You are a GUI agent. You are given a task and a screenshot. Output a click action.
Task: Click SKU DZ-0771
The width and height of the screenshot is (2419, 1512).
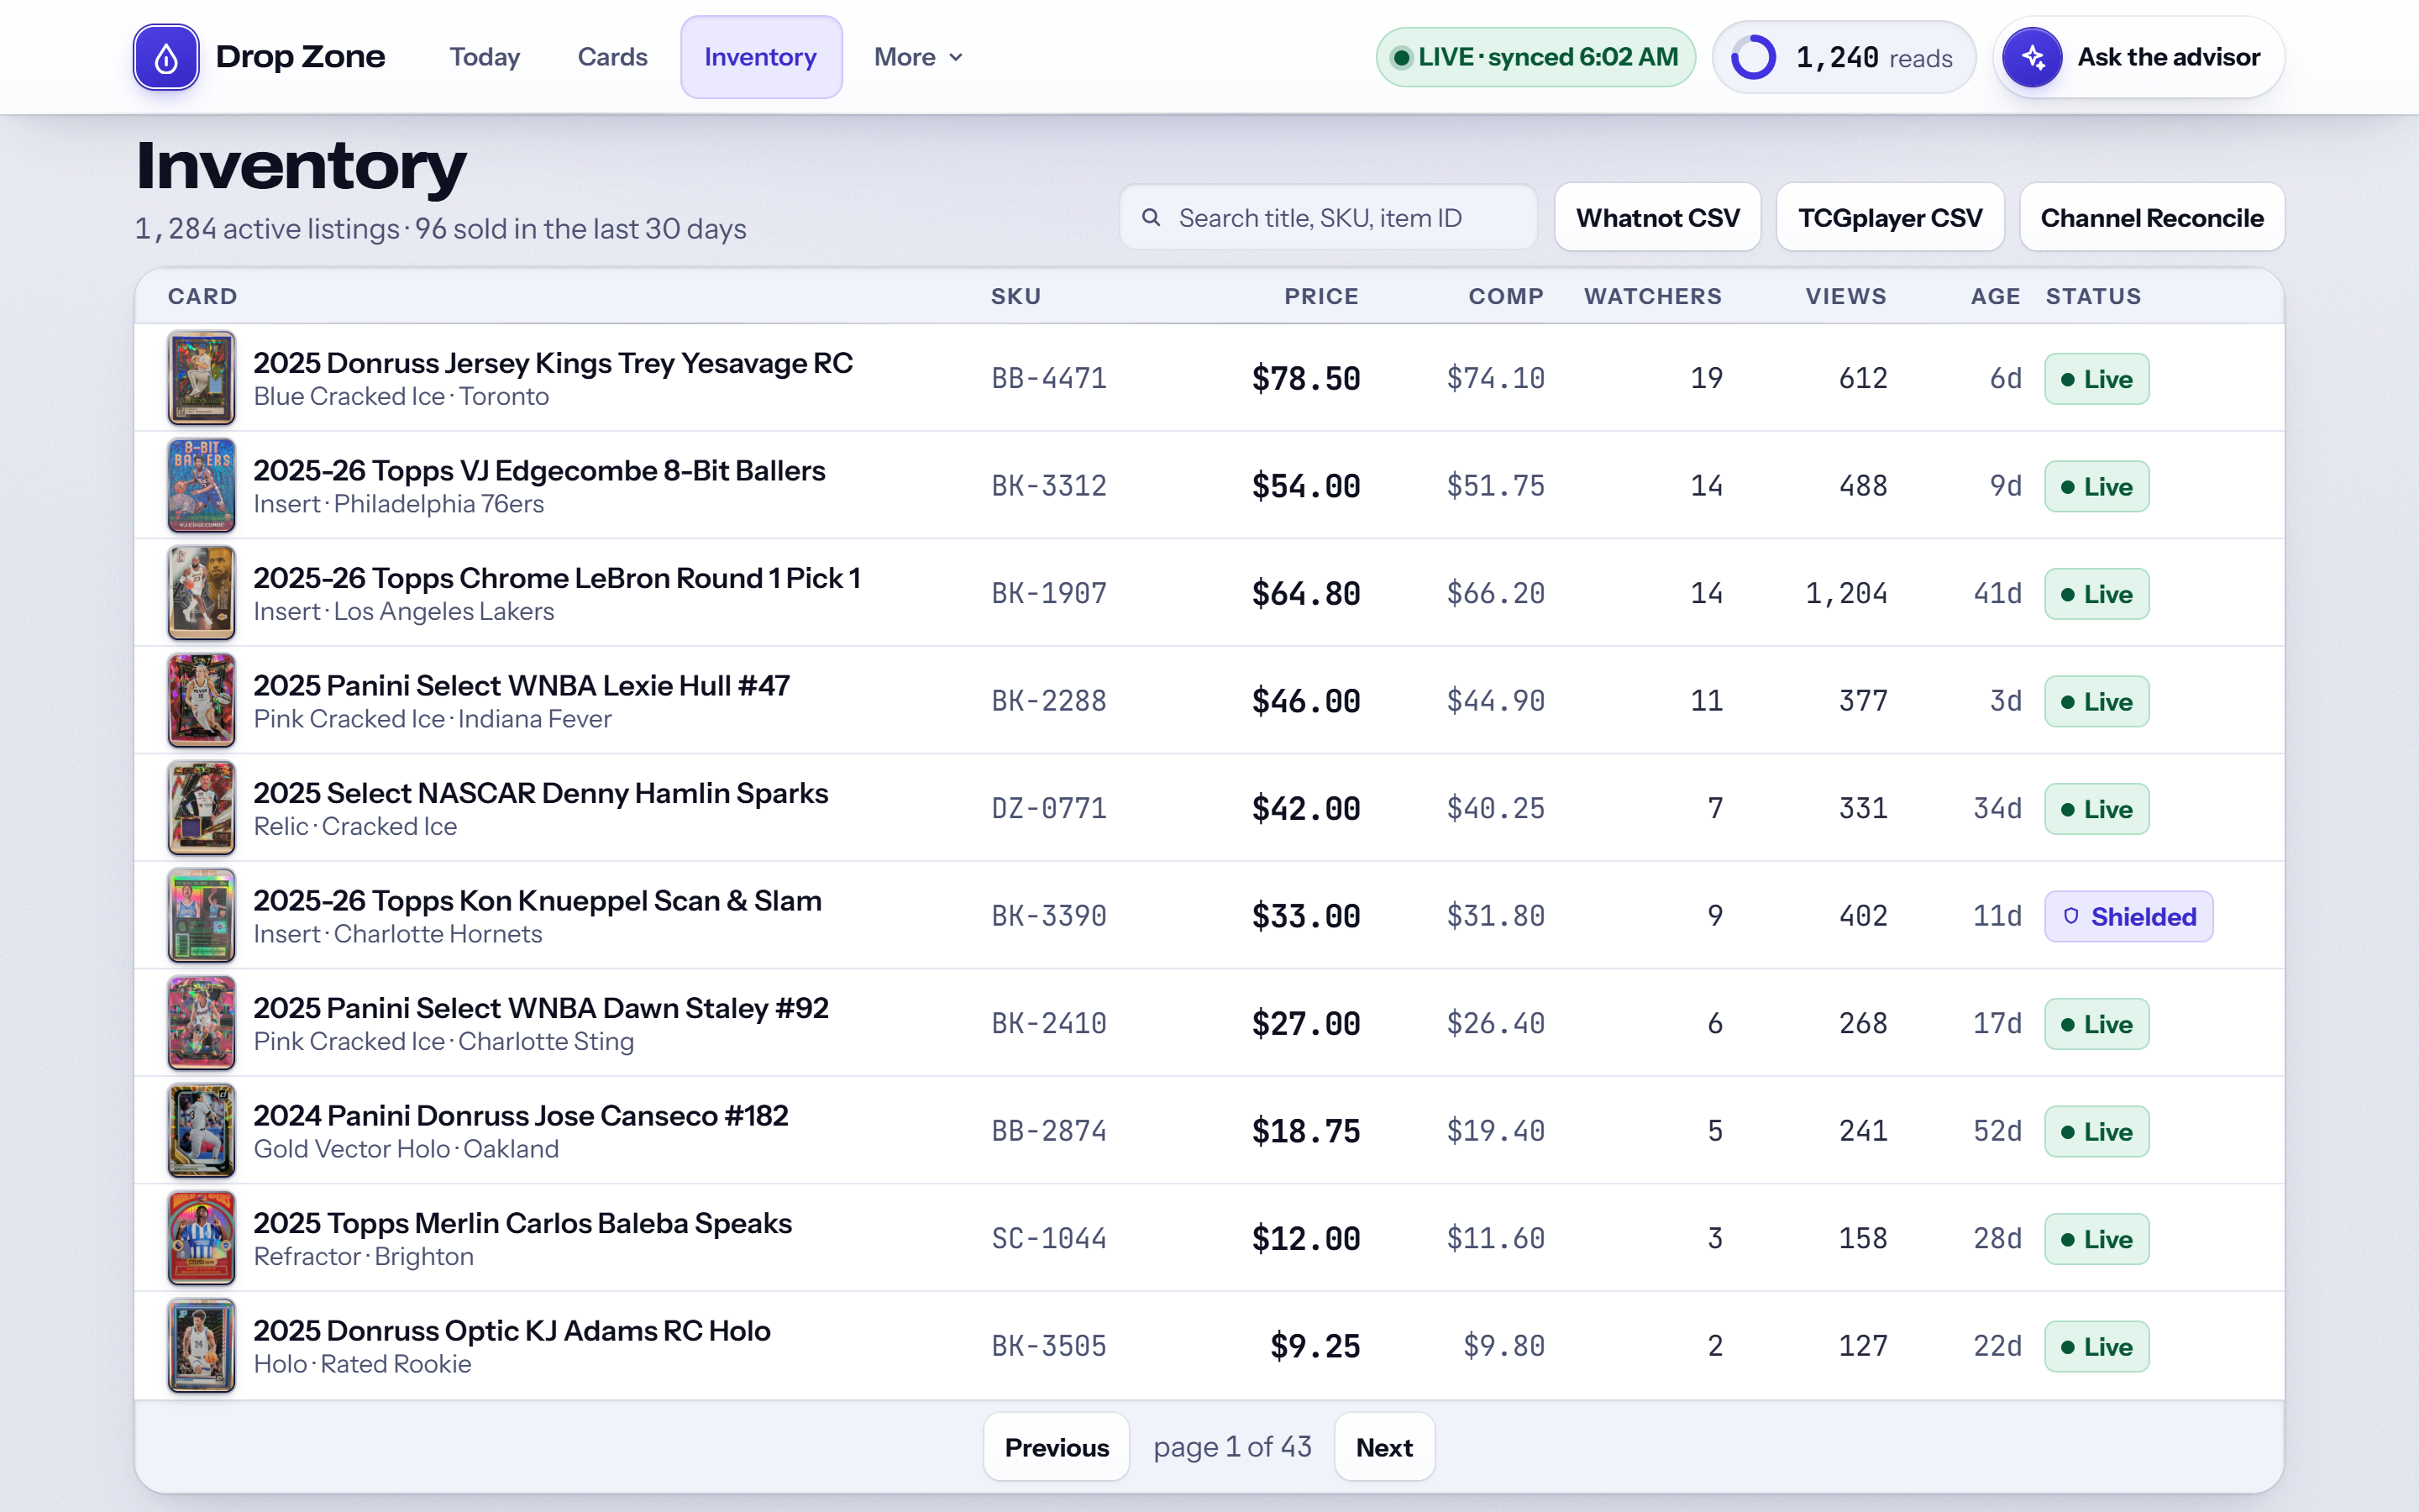point(1048,808)
